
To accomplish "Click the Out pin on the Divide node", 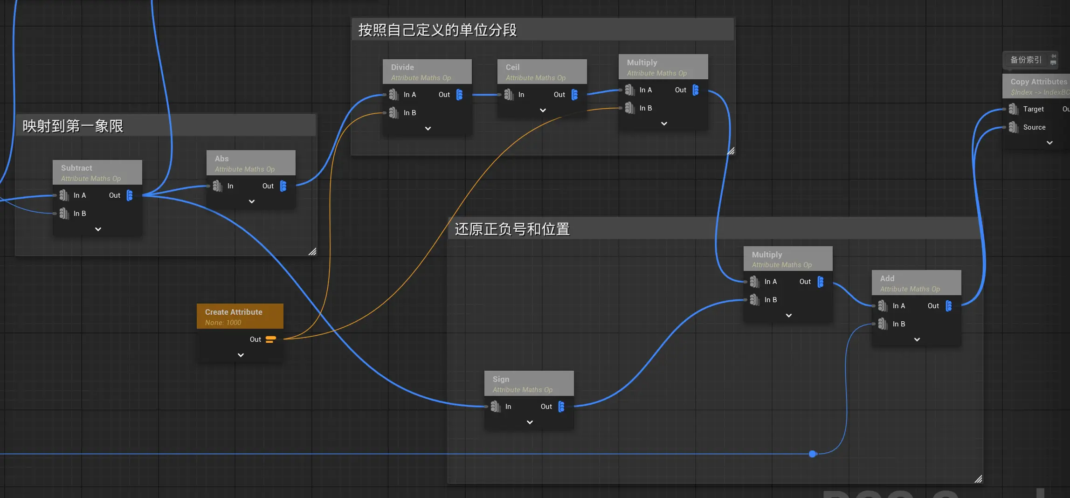I will point(459,95).
